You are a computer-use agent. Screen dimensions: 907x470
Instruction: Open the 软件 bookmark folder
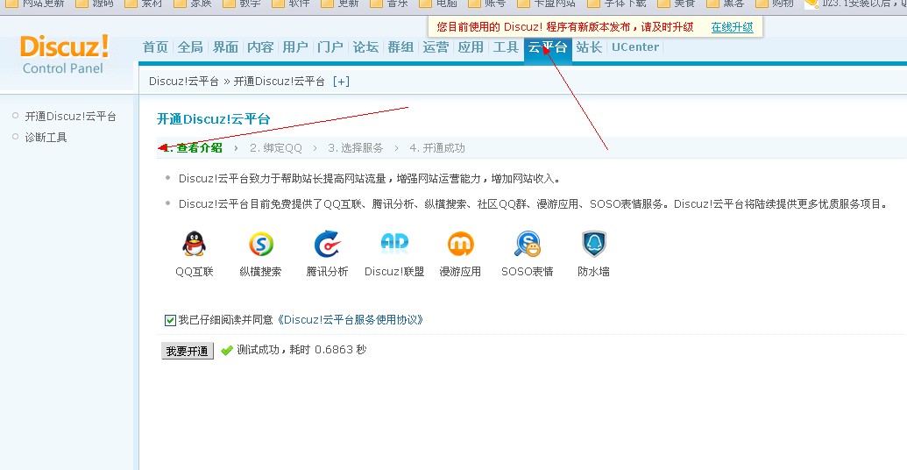[290, 4]
